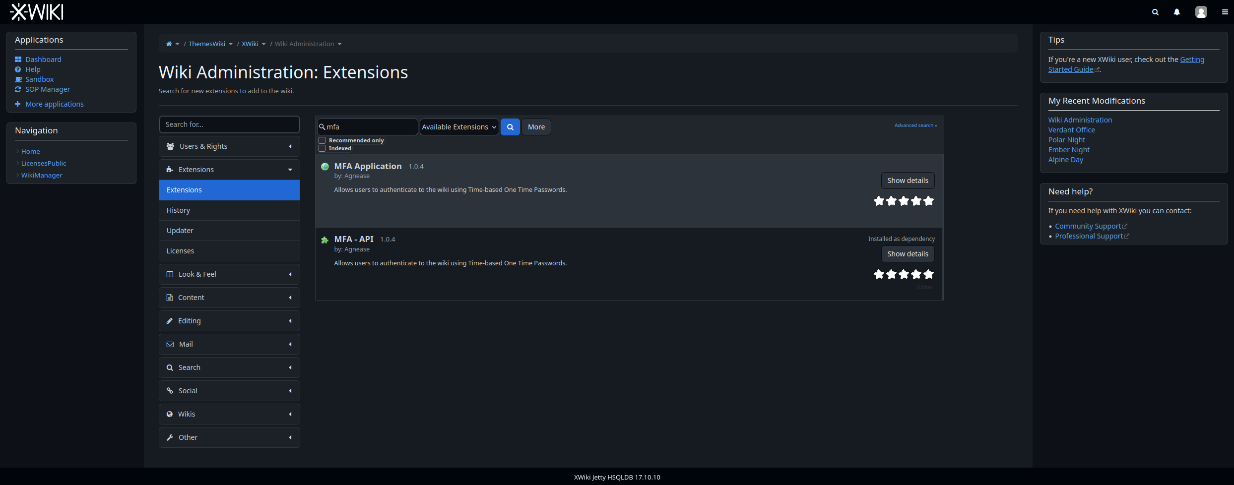Expand the Other section
1234x485 pixels.
[229, 437]
